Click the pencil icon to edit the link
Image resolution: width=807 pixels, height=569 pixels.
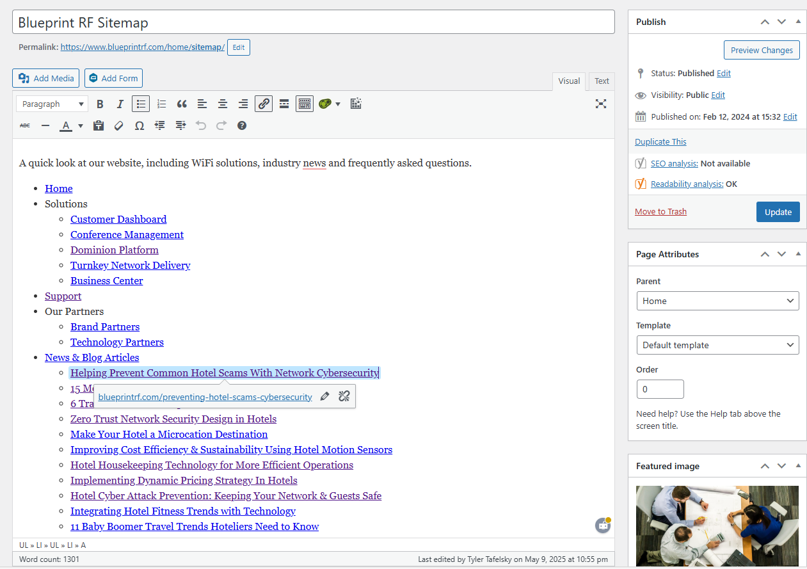coord(324,397)
